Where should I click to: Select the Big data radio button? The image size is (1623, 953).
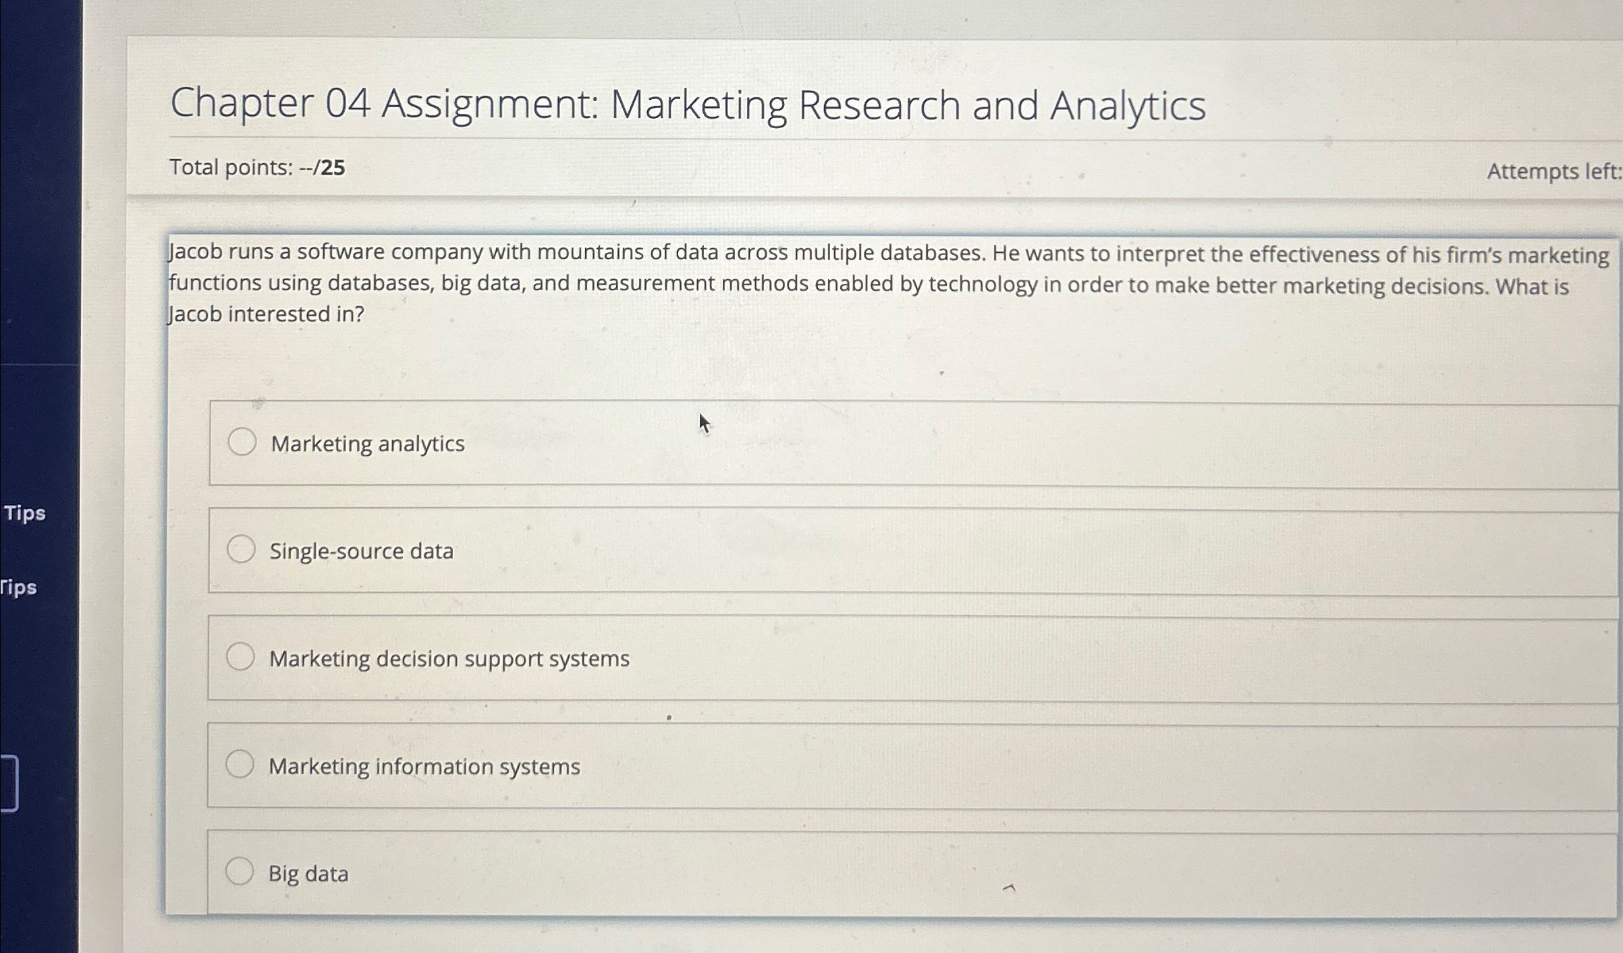point(241,873)
